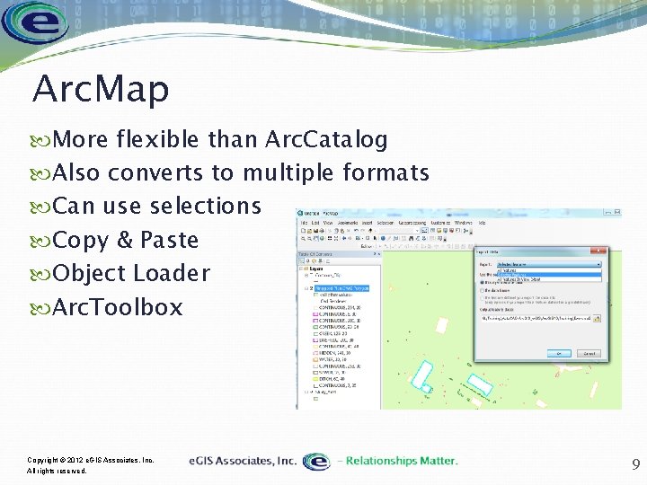Screen dimensions: 647x485
Task: Open the View menu
Action: click(x=328, y=223)
